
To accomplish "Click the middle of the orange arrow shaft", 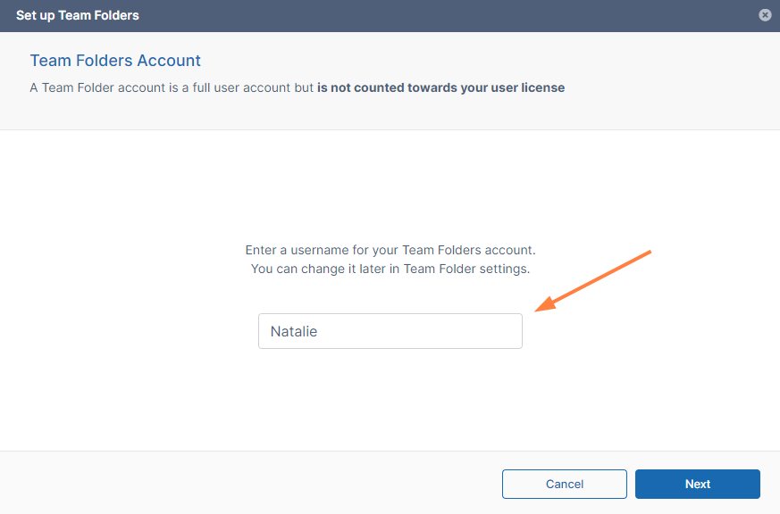I will [x=596, y=280].
